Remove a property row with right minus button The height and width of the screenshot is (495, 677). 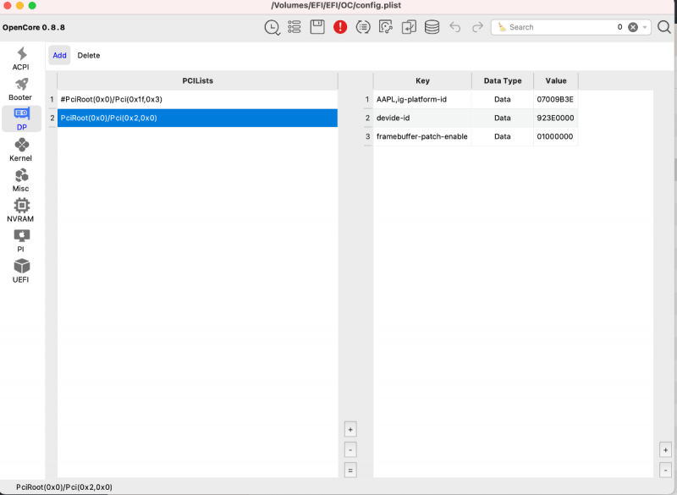coord(665,470)
